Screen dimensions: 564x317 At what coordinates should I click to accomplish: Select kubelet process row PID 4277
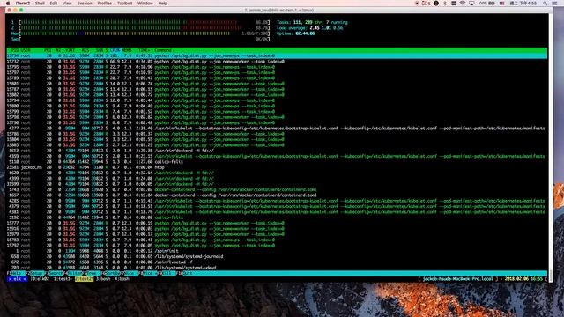[x=277, y=129]
